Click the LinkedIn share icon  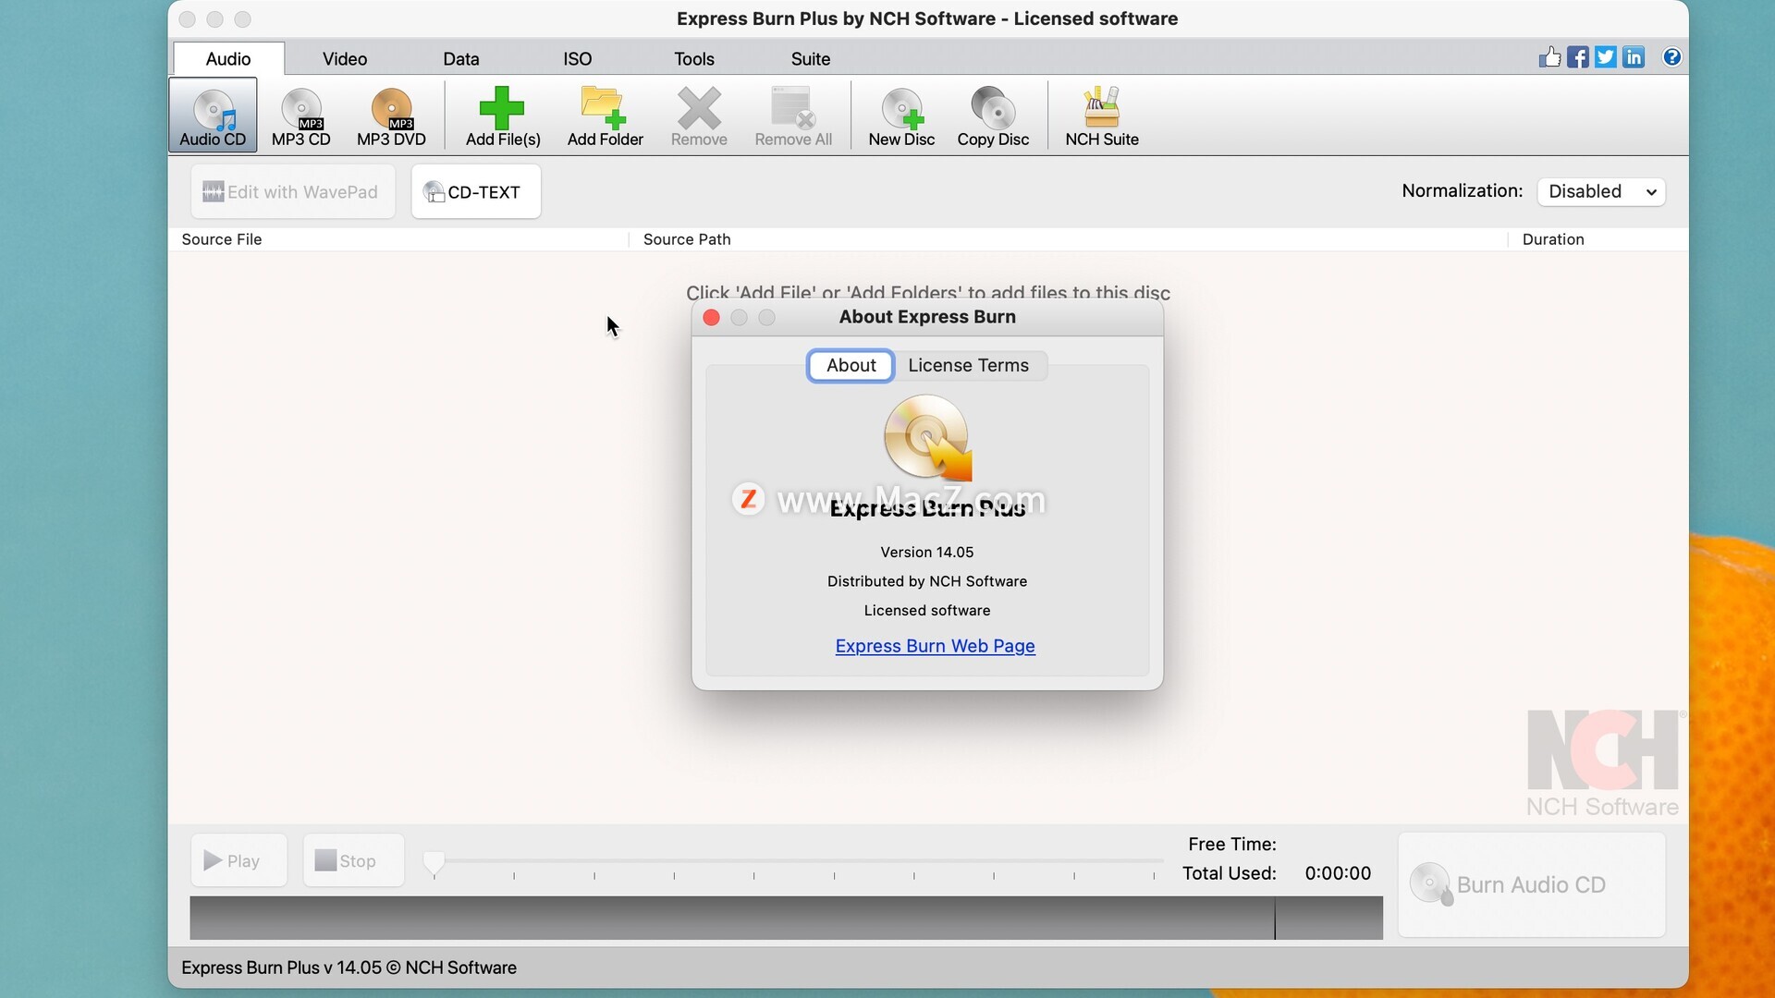coord(1634,57)
